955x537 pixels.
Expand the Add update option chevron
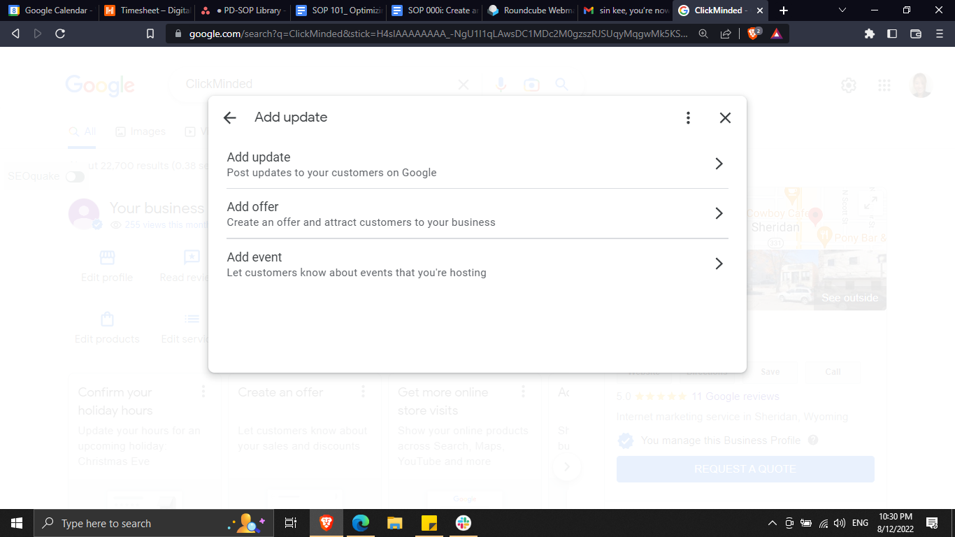(x=718, y=164)
